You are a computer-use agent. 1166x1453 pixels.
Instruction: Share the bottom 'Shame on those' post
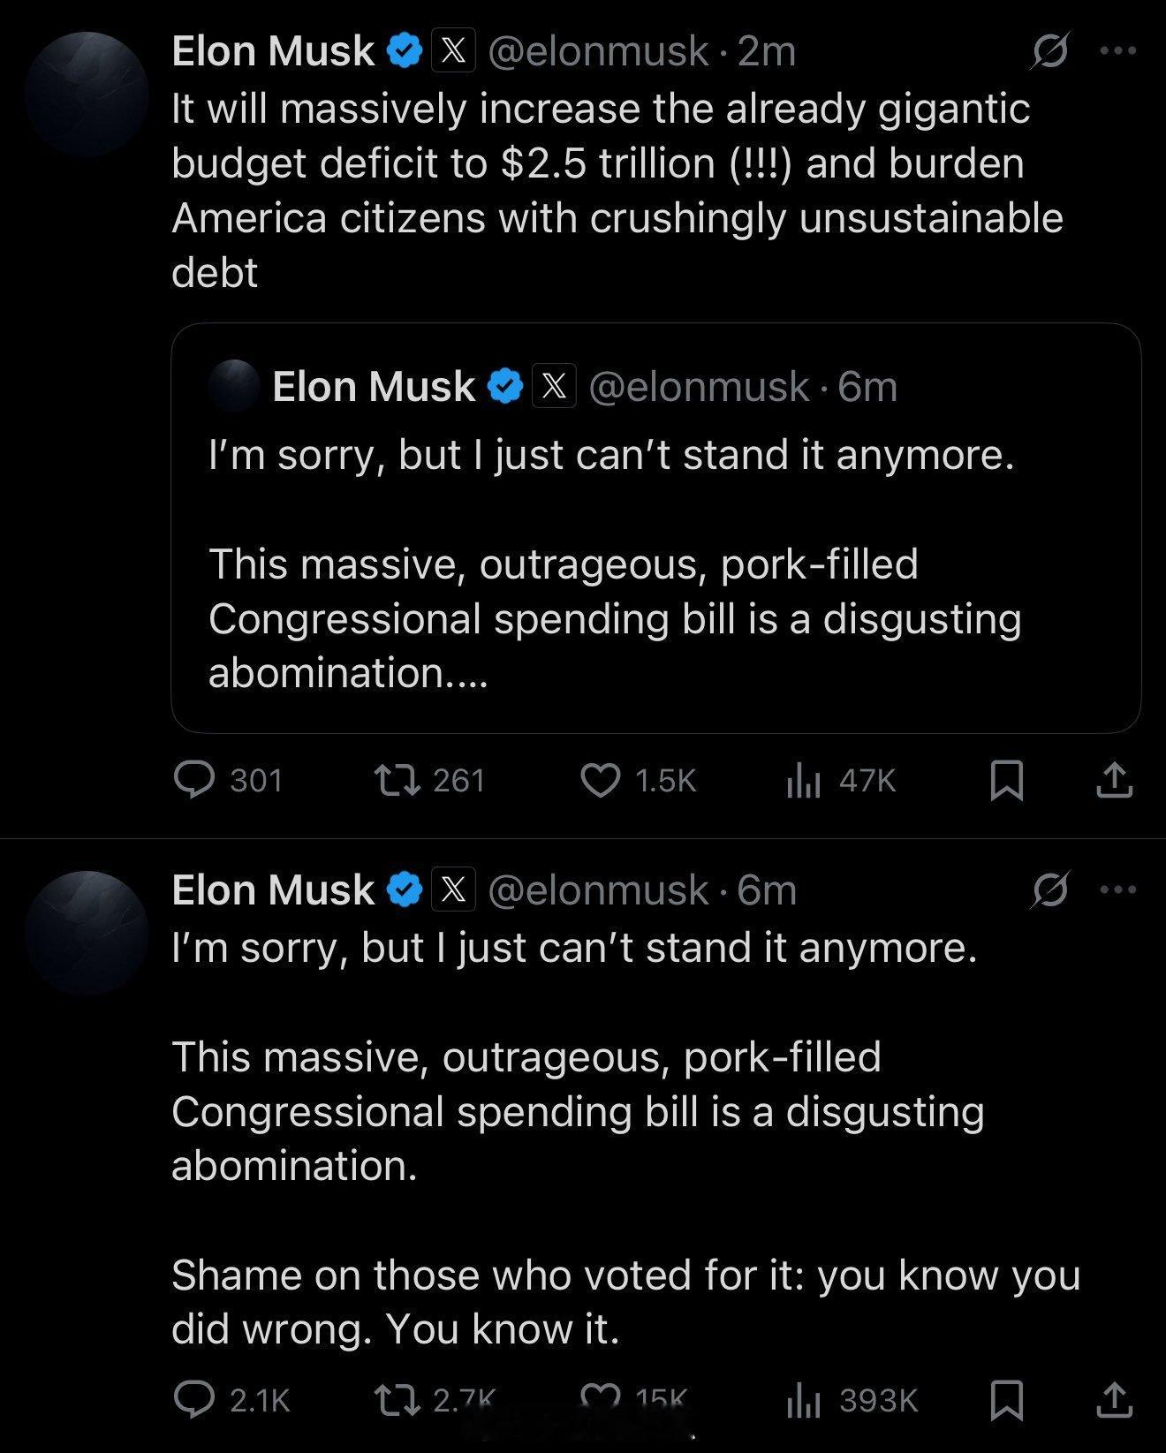click(1114, 1399)
